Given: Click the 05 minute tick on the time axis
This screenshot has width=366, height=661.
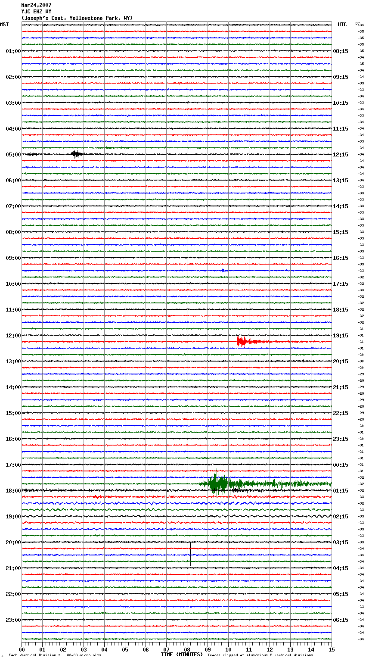Looking at the screenshot, I should [x=125, y=649].
